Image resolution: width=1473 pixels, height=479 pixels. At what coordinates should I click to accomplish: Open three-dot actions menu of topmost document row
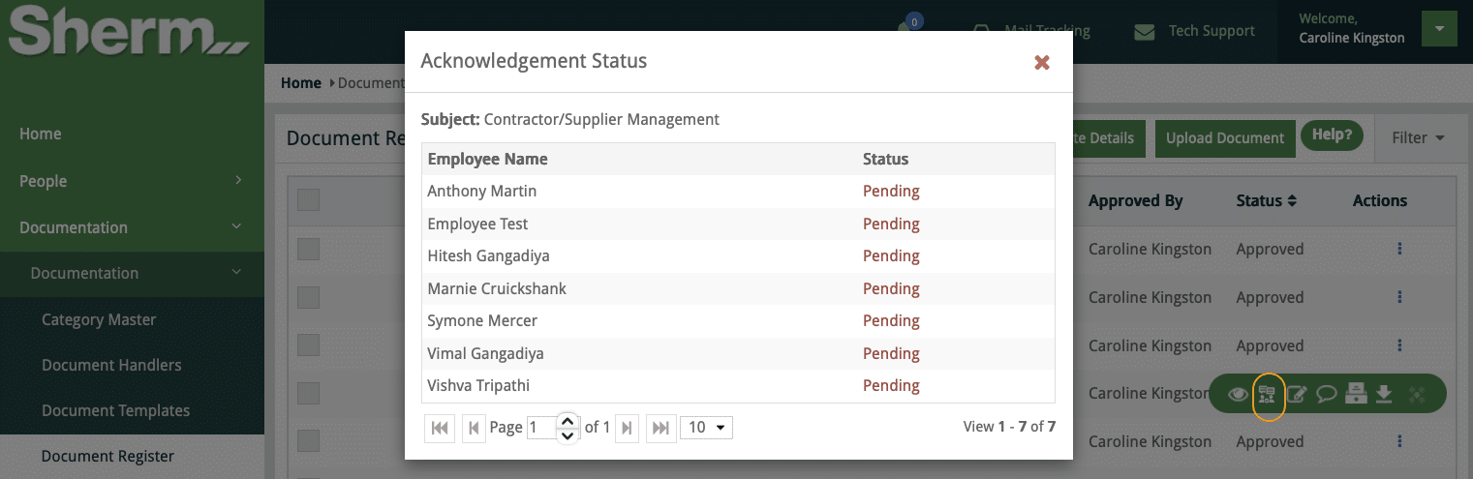[1399, 249]
